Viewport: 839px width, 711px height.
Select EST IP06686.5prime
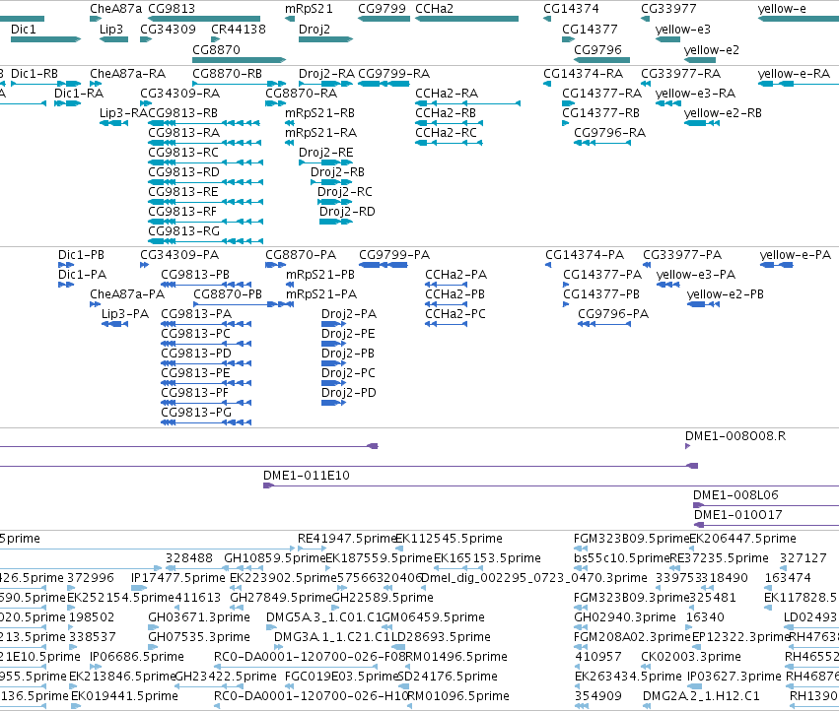point(136,657)
